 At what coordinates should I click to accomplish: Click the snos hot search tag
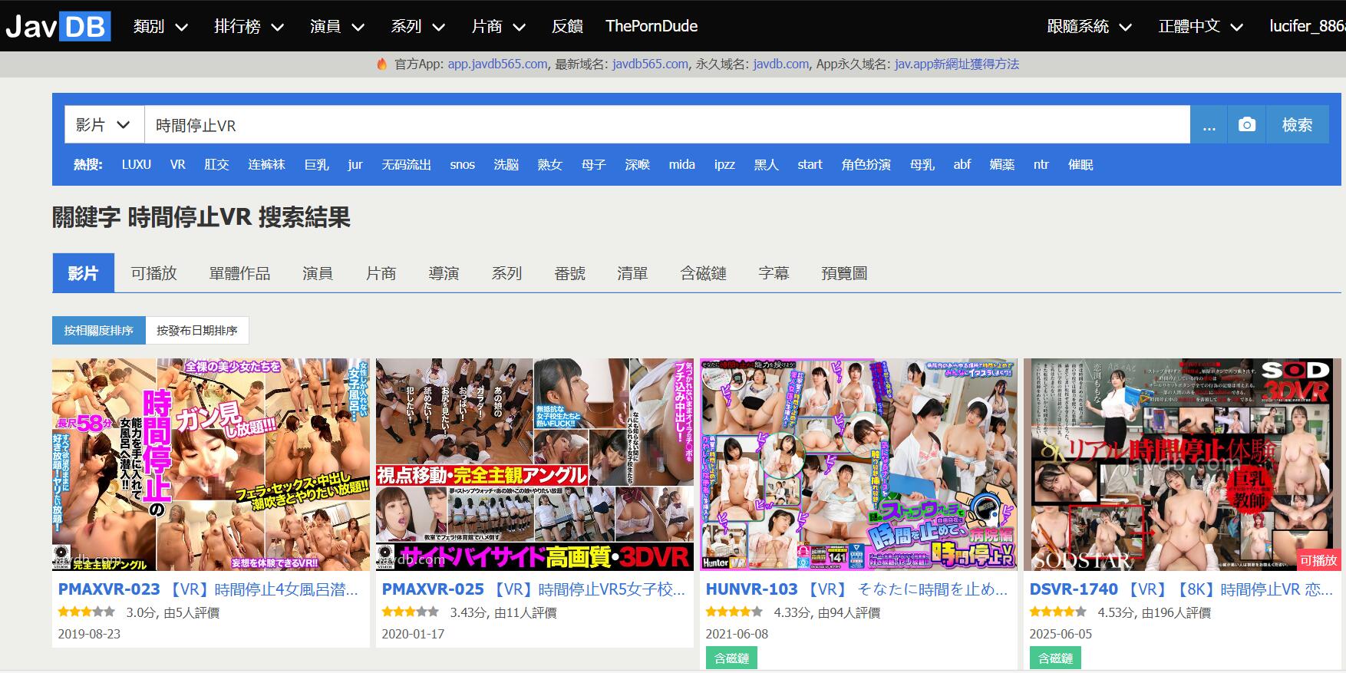coord(462,164)
